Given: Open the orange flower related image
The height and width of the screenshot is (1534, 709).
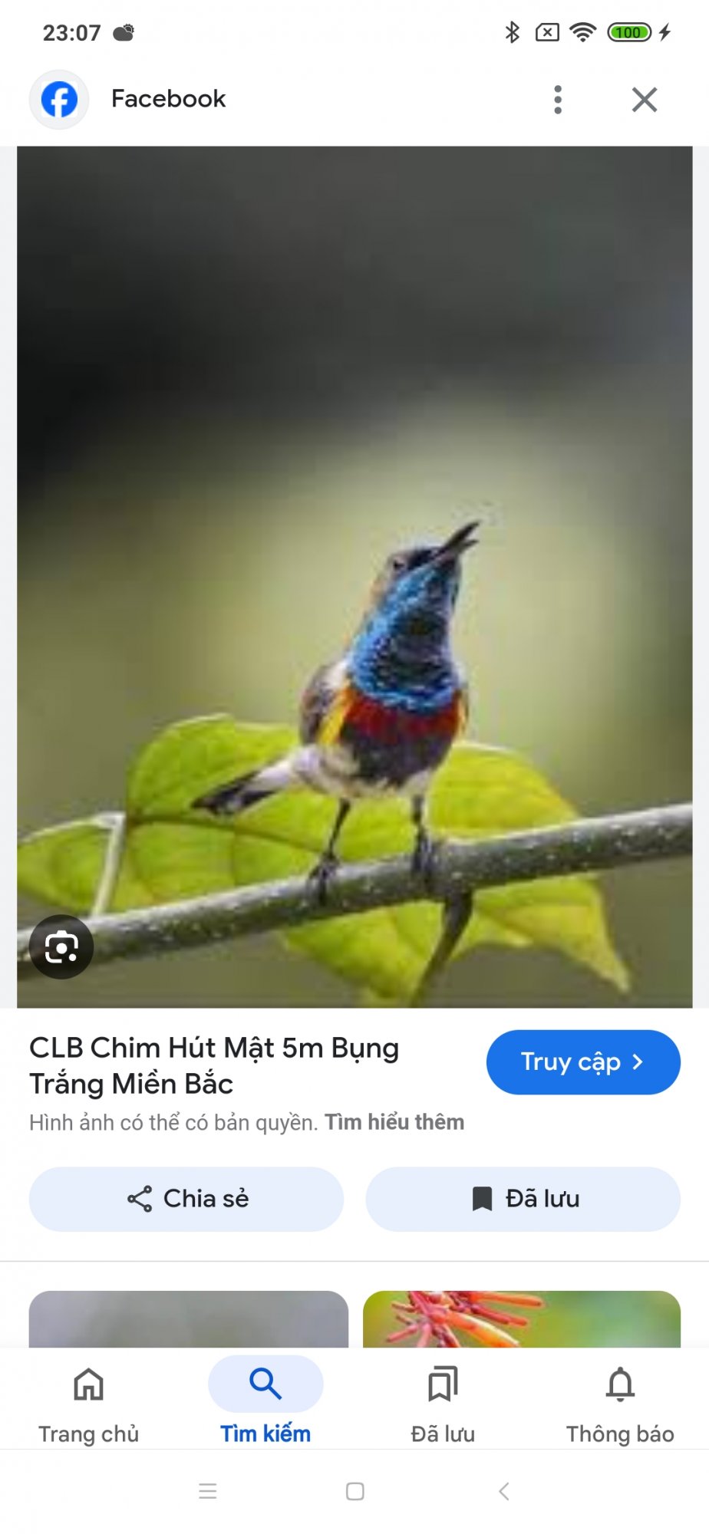Looking at the screenshot, I should tap(522, 1319).
